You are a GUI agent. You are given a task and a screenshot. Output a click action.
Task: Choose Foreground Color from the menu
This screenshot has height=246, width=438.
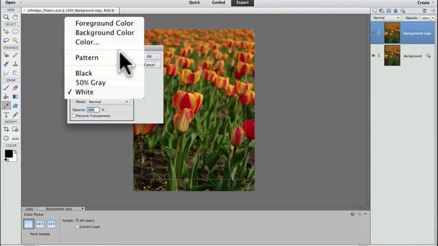[x=104, y=23]
